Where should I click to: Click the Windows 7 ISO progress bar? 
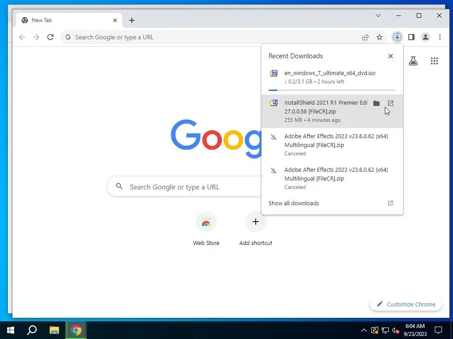pos(332,90)
